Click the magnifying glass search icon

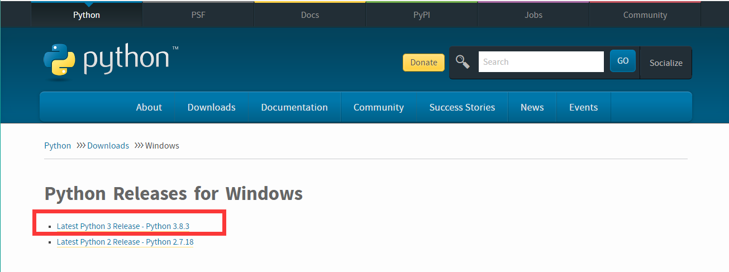click(x=463, y=61)
